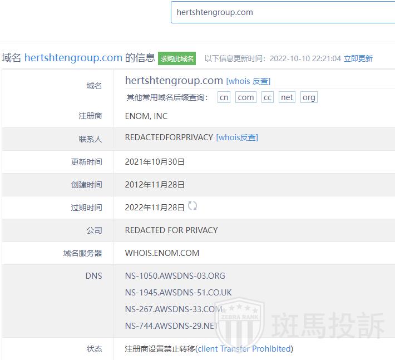Select the org domain suffix option
Viewport: 395px width, 360px height.
point(309,97)
